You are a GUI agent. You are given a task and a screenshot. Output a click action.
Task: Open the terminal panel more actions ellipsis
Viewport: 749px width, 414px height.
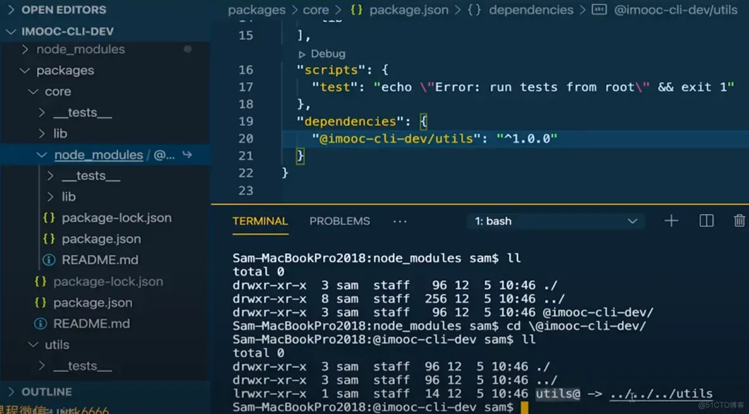pos(400,222)
